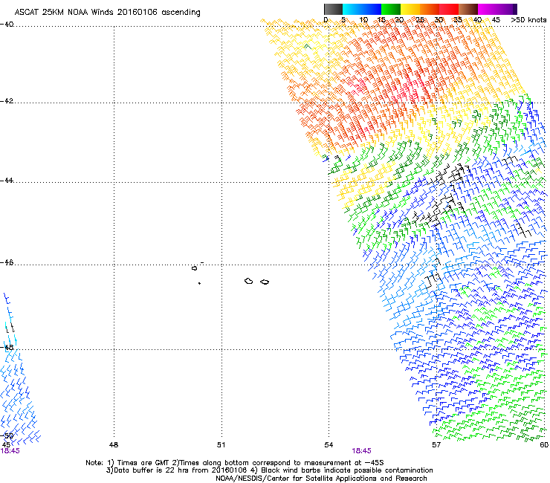The height and width of the screenshot is (483, 550).
Task: Click the small island outline west of longitude 51
Action: (x=194, y=268)
